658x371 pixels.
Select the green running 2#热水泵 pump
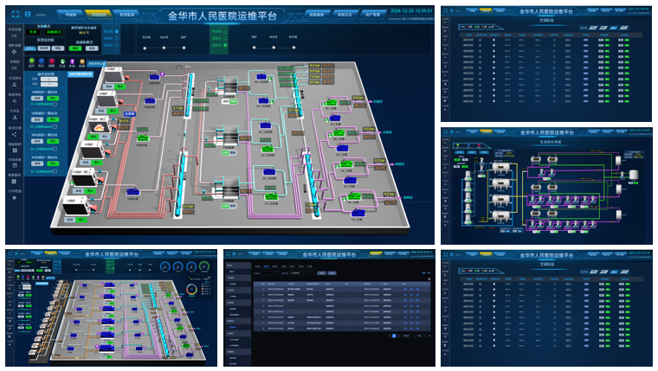click(143, 138)
